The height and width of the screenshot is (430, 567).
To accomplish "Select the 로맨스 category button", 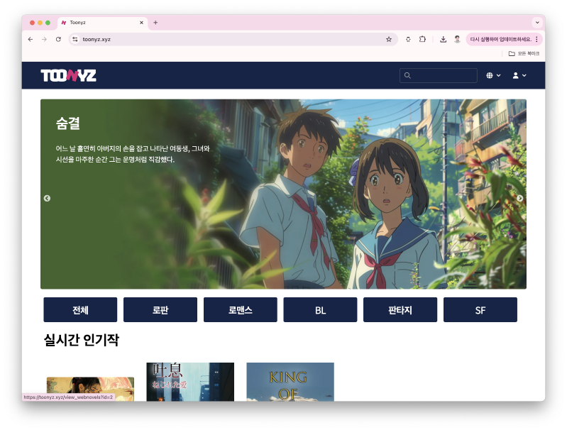I will tap(241, 310).
